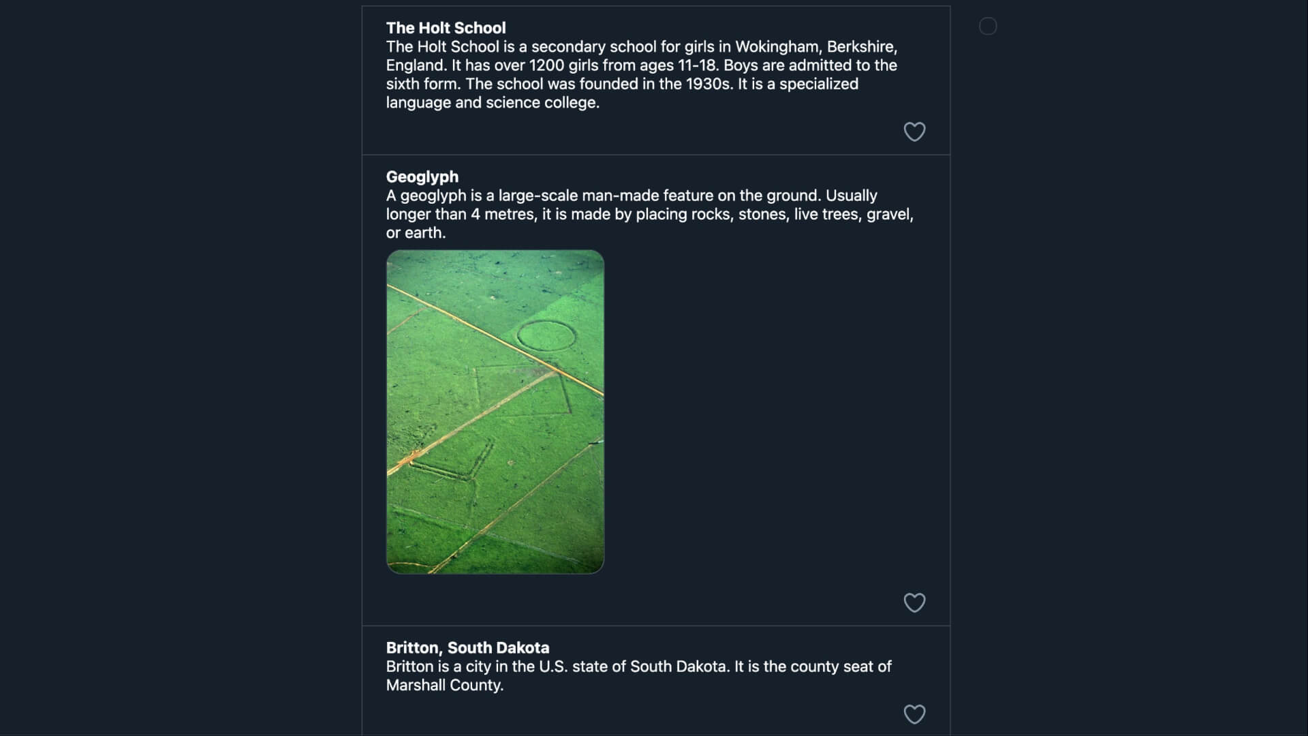The width and height of the screenshot is (1308, 736).
Task: Click "1200 girls" in the Holt School text
Action: 563,65
